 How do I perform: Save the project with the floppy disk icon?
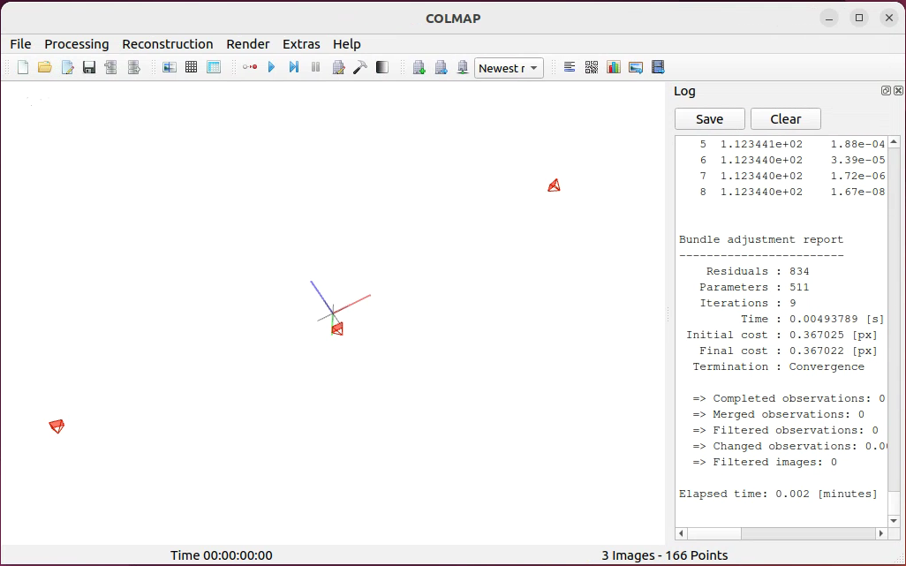(89, 68)
